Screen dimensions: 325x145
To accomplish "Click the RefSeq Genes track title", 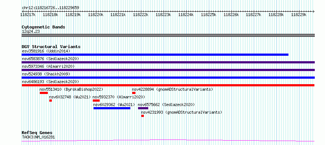I will tap(37, 133).
